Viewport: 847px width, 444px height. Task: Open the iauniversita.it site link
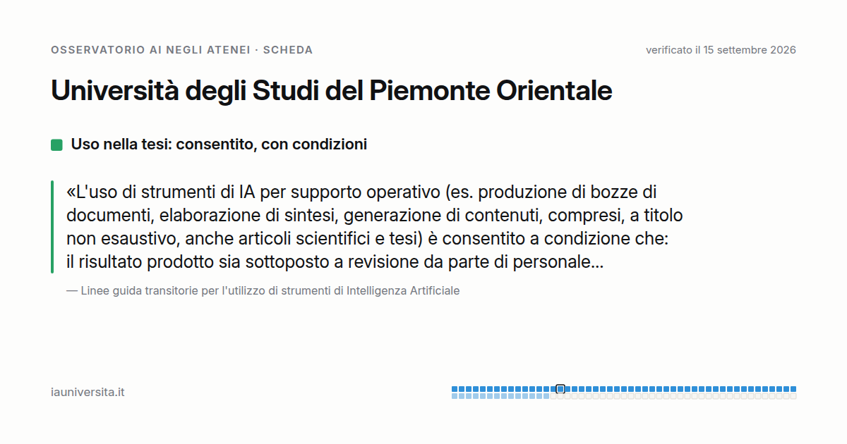pos(88,392)
